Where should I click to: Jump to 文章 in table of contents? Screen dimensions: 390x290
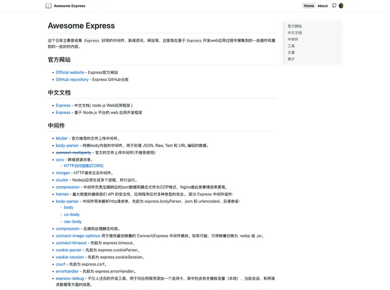[x=291, y=53]
